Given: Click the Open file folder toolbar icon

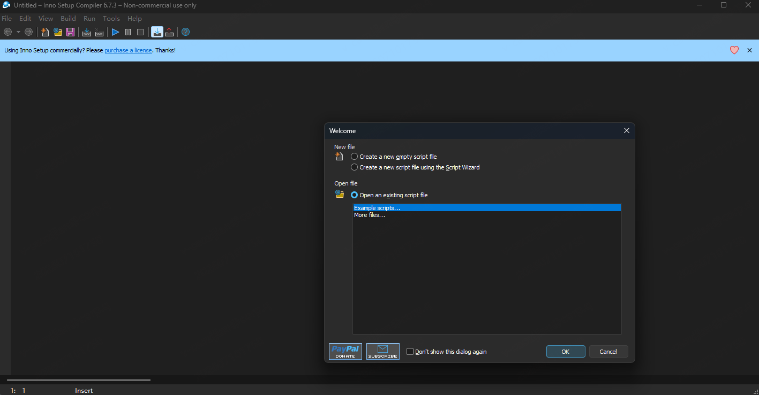Looking at the screenshot, I should (x=58, y=32).
